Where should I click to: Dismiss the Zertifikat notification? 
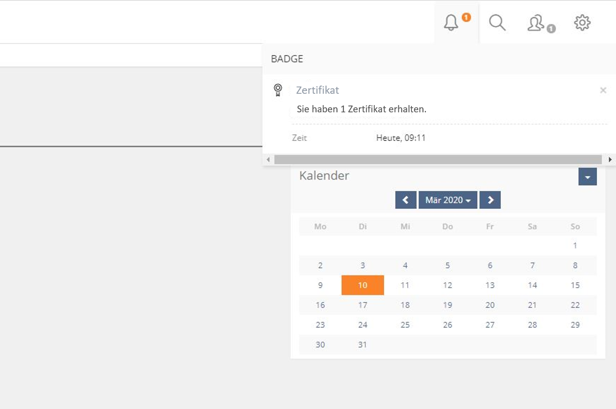tap(603, 90)
